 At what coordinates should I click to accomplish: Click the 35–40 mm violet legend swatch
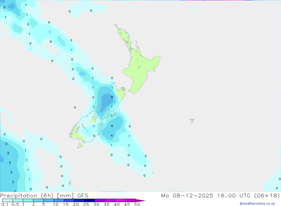click(x=110, y=200)
